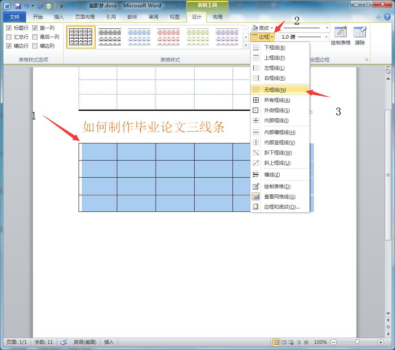Click zoom out minus button
395x350 pixels.
(334, 342)
